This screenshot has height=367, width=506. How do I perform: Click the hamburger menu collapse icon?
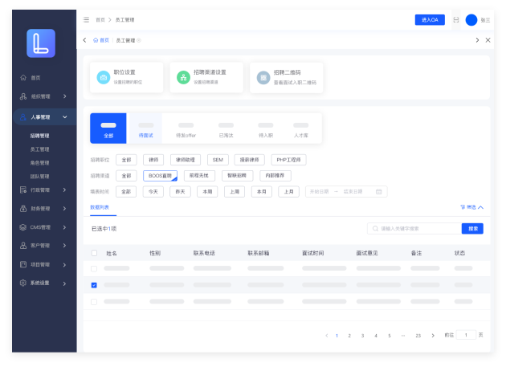pyautogui.click(x=87, y=19)
